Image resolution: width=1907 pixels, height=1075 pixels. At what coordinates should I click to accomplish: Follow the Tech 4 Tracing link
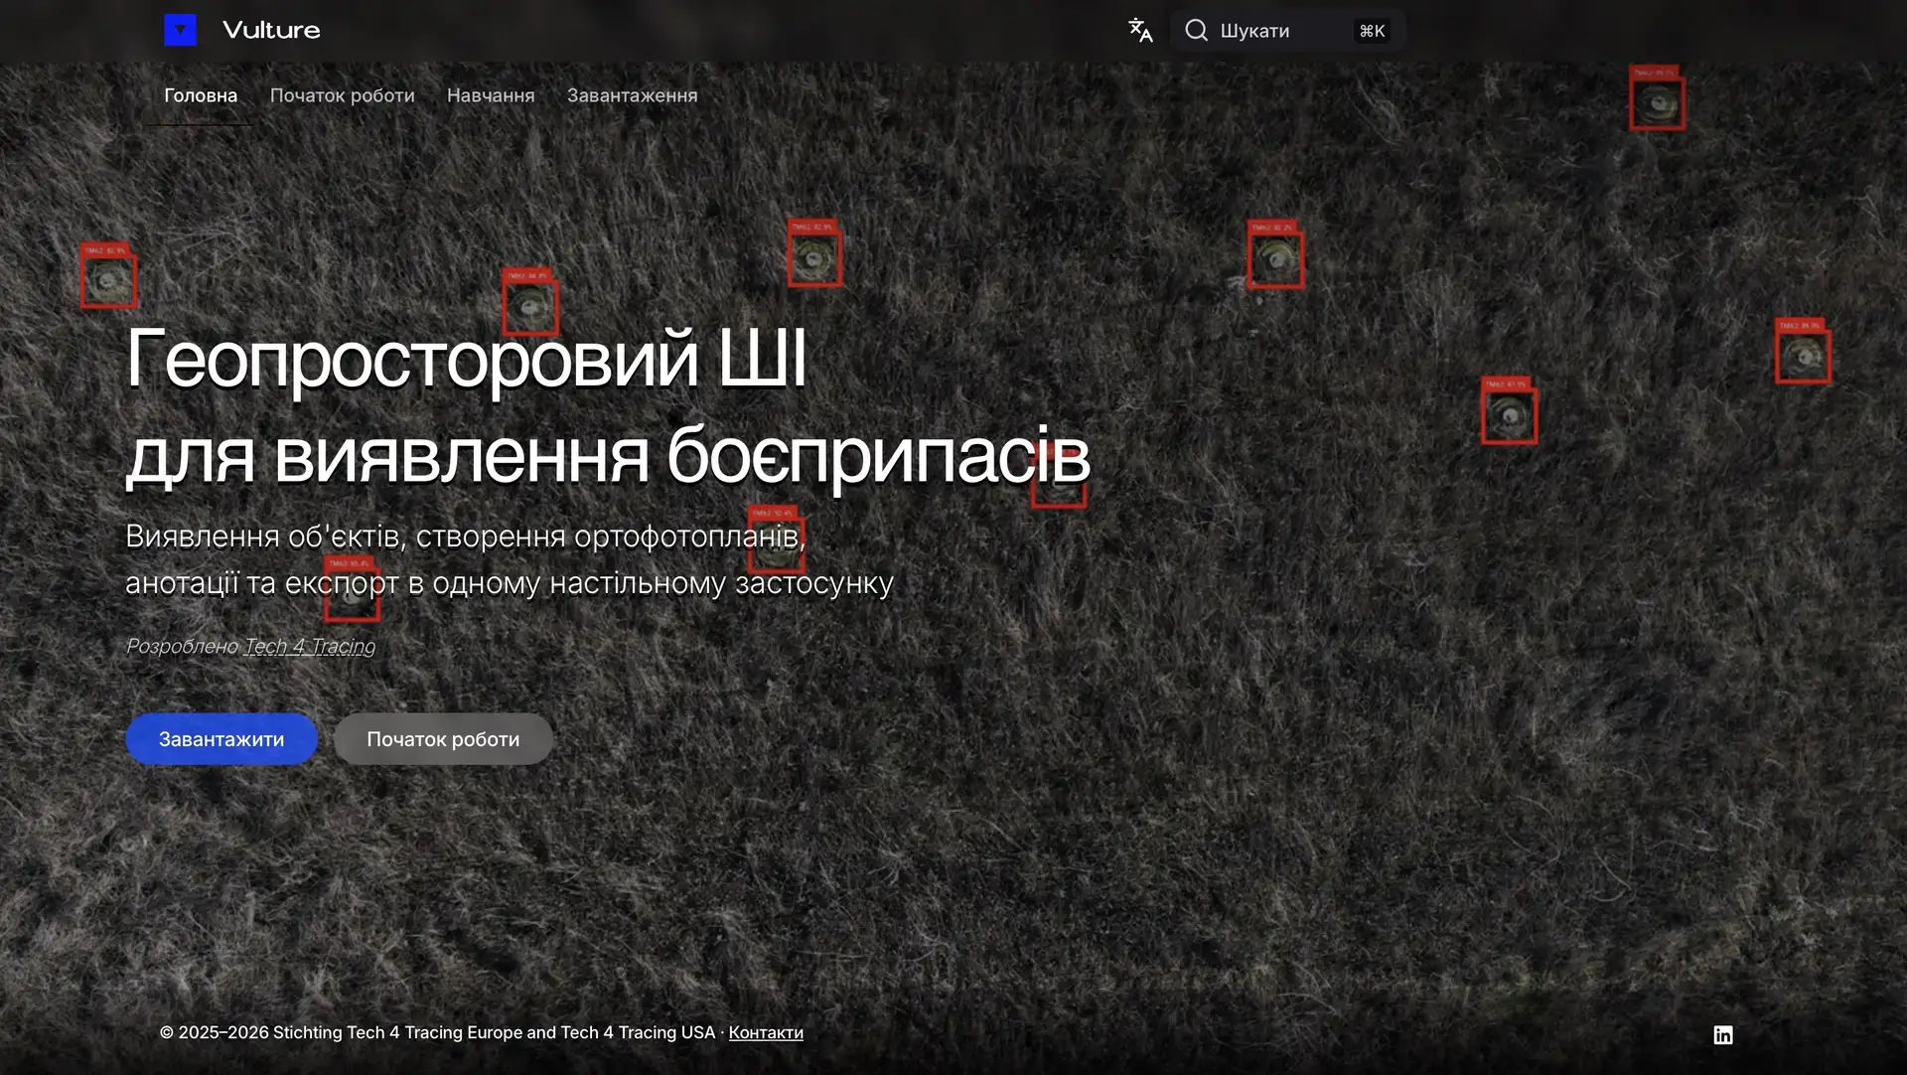310,647
